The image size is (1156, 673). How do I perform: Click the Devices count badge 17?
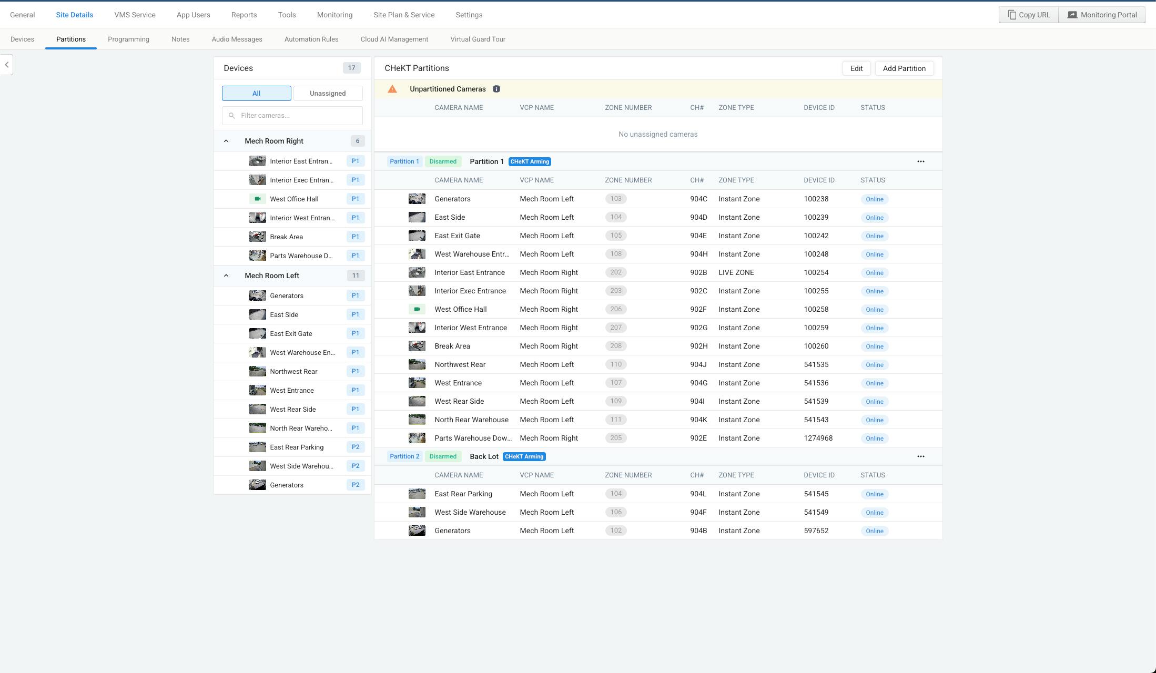(x=351, y=68)
